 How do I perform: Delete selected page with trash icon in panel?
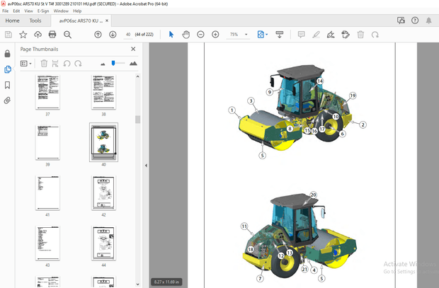click(x=44, y=63)
